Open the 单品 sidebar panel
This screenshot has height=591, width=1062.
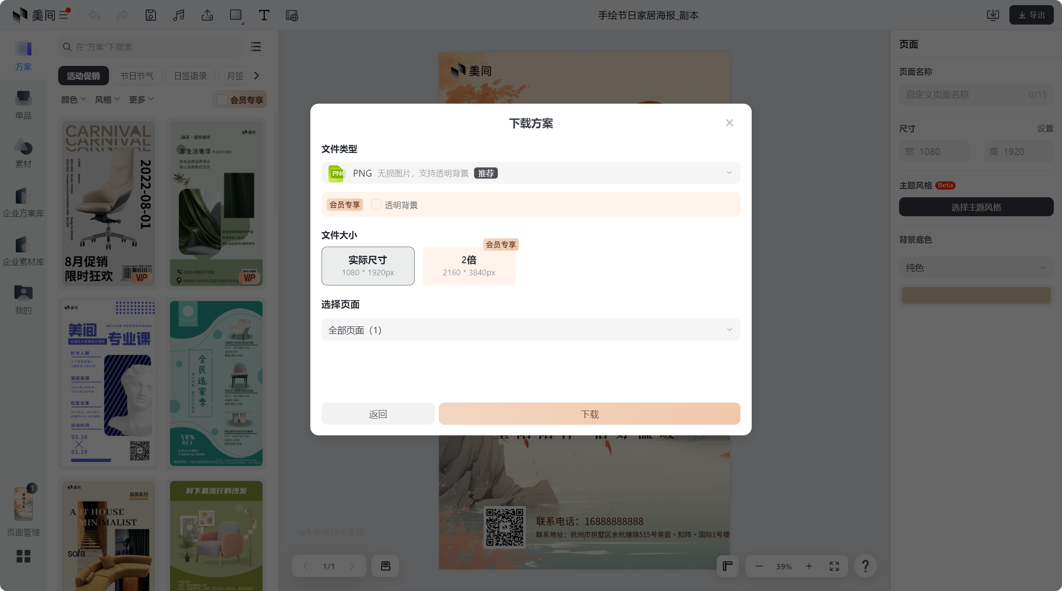click(x=23, y=105)
